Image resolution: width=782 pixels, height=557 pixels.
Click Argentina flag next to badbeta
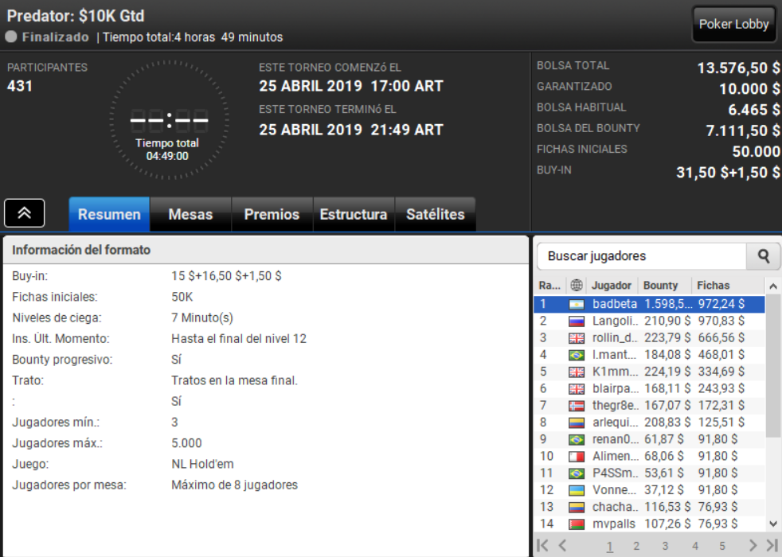(577, 305)
